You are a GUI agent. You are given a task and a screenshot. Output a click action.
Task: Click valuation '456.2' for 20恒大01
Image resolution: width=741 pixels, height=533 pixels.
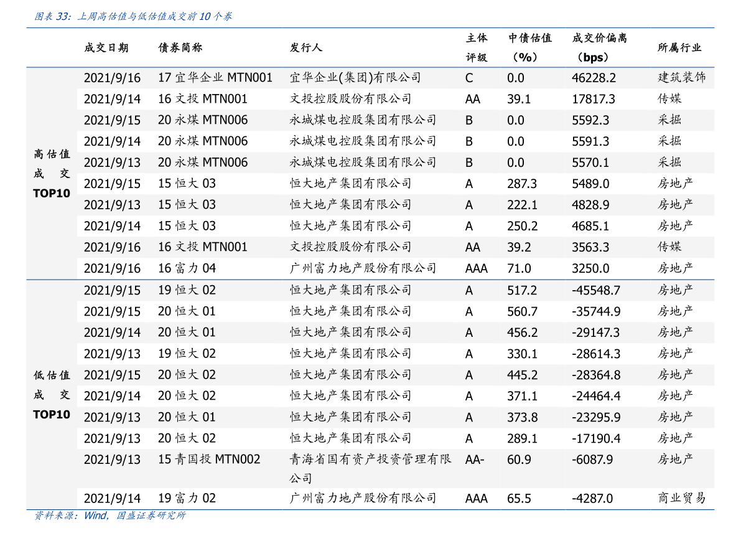point(522,333)
